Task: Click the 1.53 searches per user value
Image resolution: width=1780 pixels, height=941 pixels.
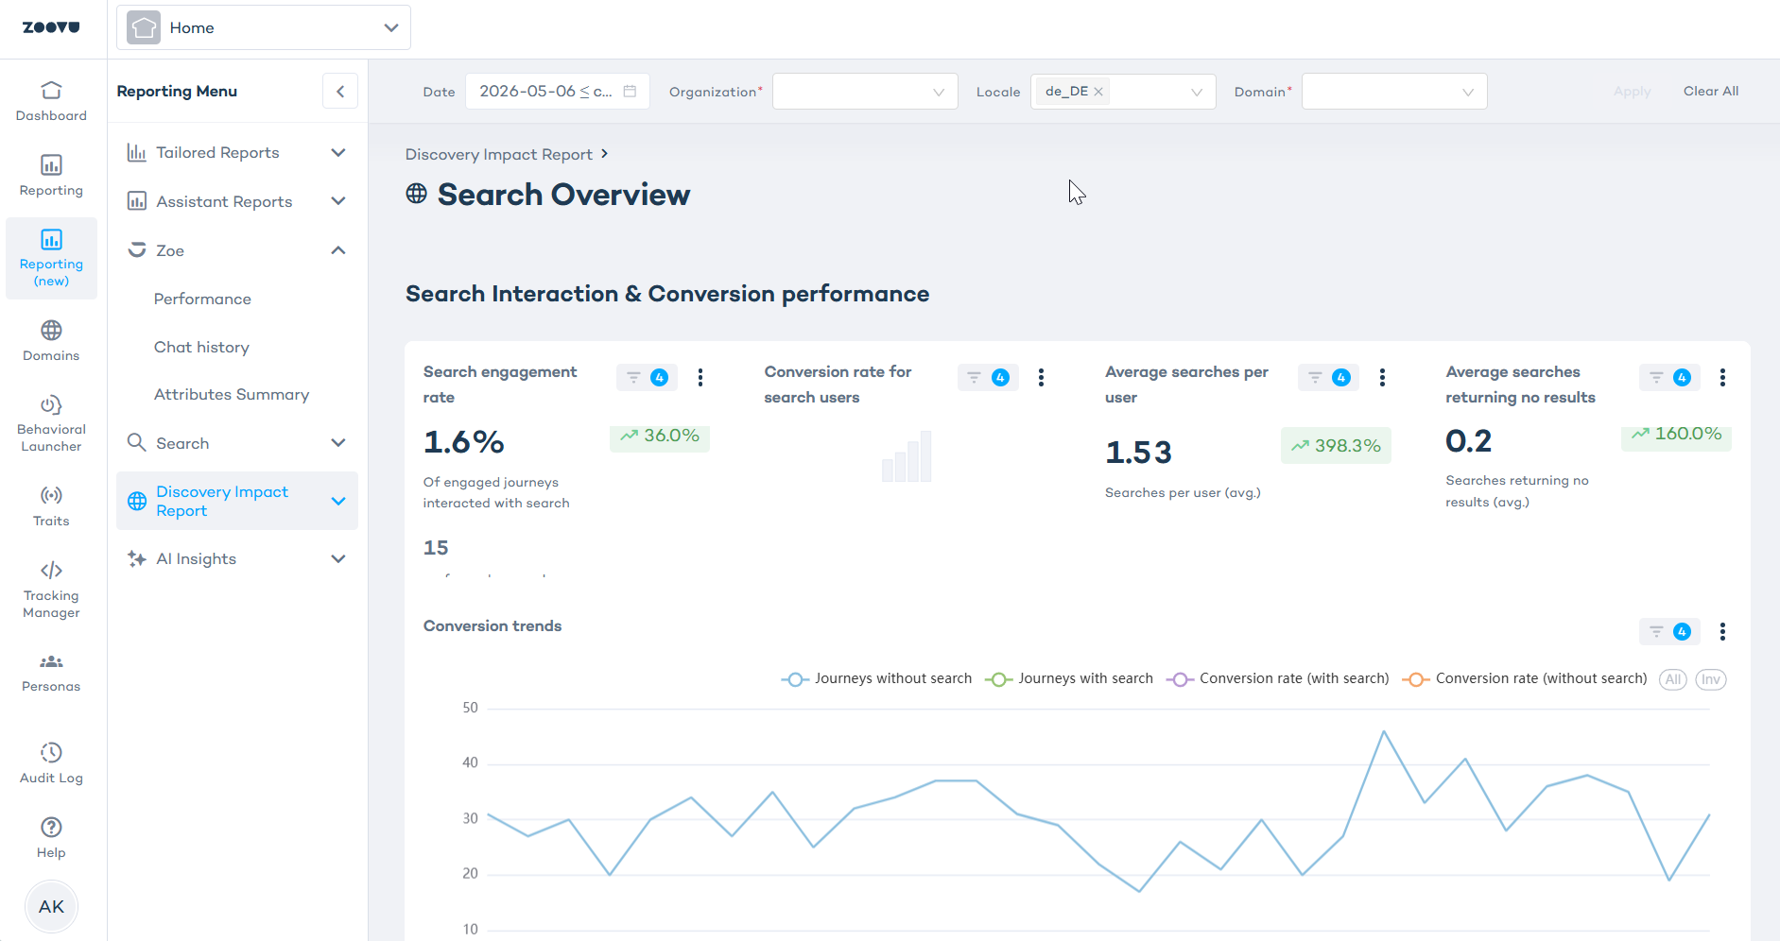Action: [1139, 453]
